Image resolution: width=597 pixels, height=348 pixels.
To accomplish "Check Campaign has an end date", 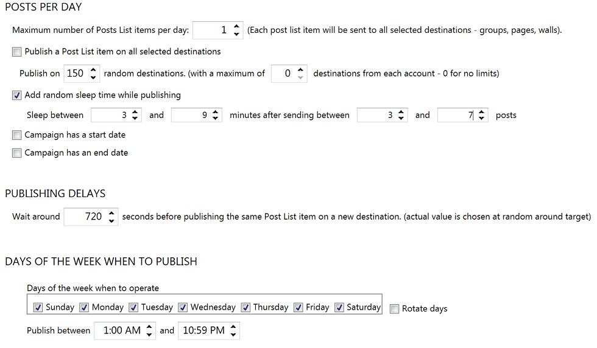I will tap(17, 153).
